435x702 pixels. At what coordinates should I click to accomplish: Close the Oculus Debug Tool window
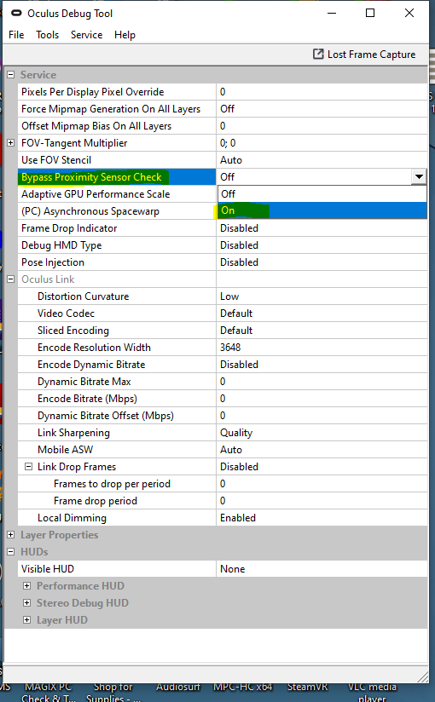(409, 13)
